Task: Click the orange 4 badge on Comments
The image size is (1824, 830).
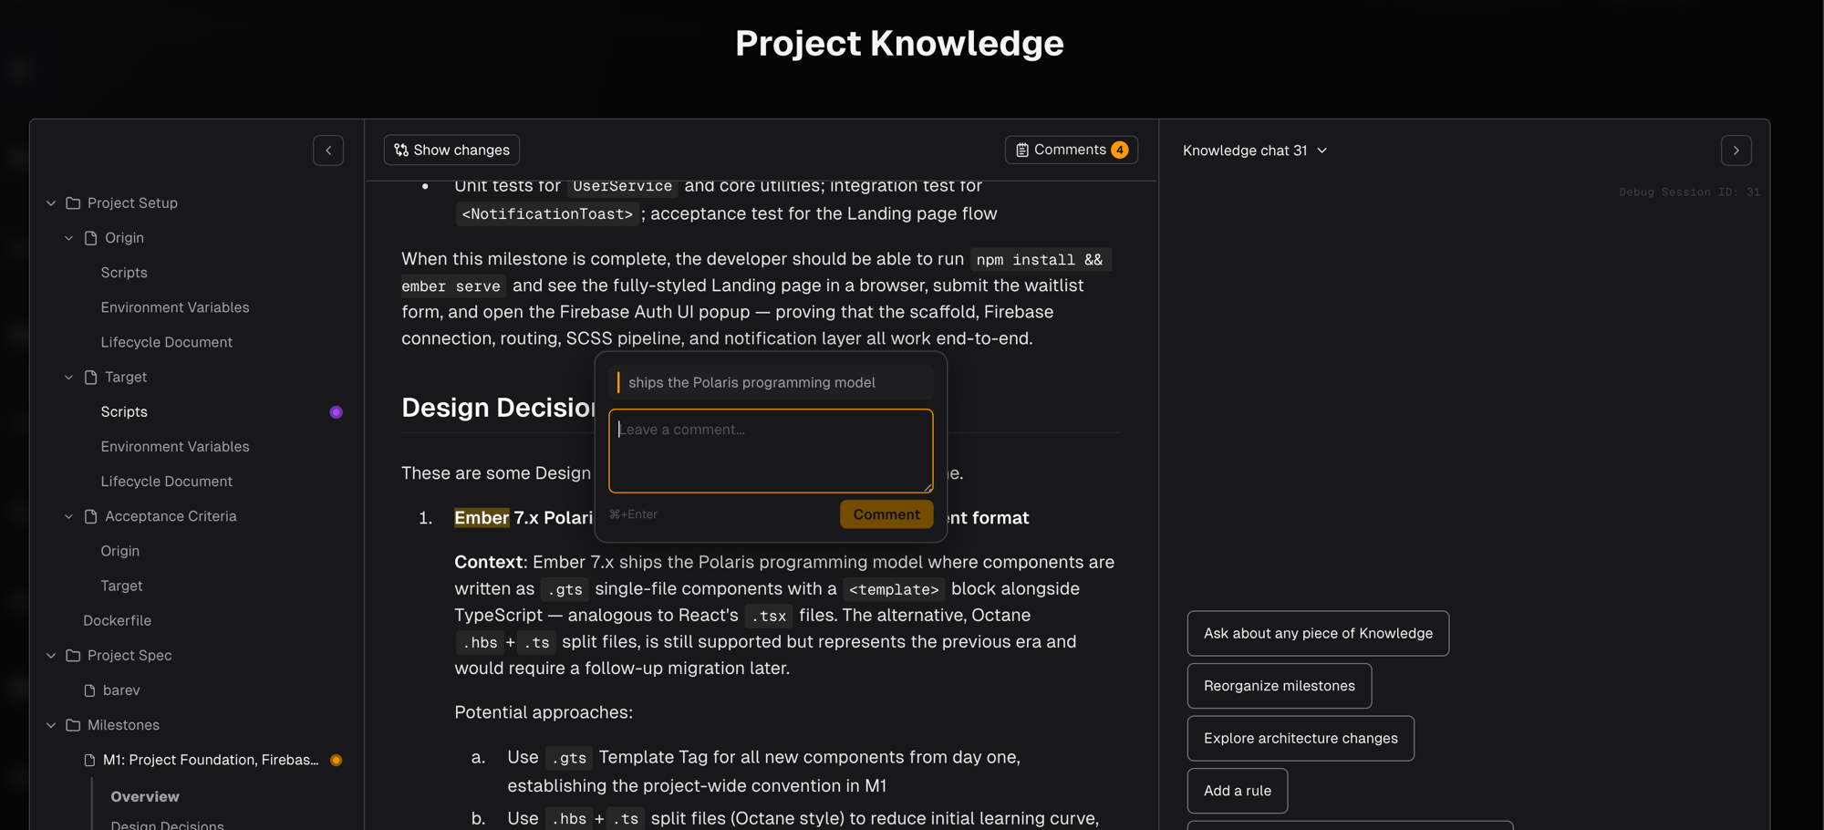Action: pyautogui.click(x=1120, y=150)
